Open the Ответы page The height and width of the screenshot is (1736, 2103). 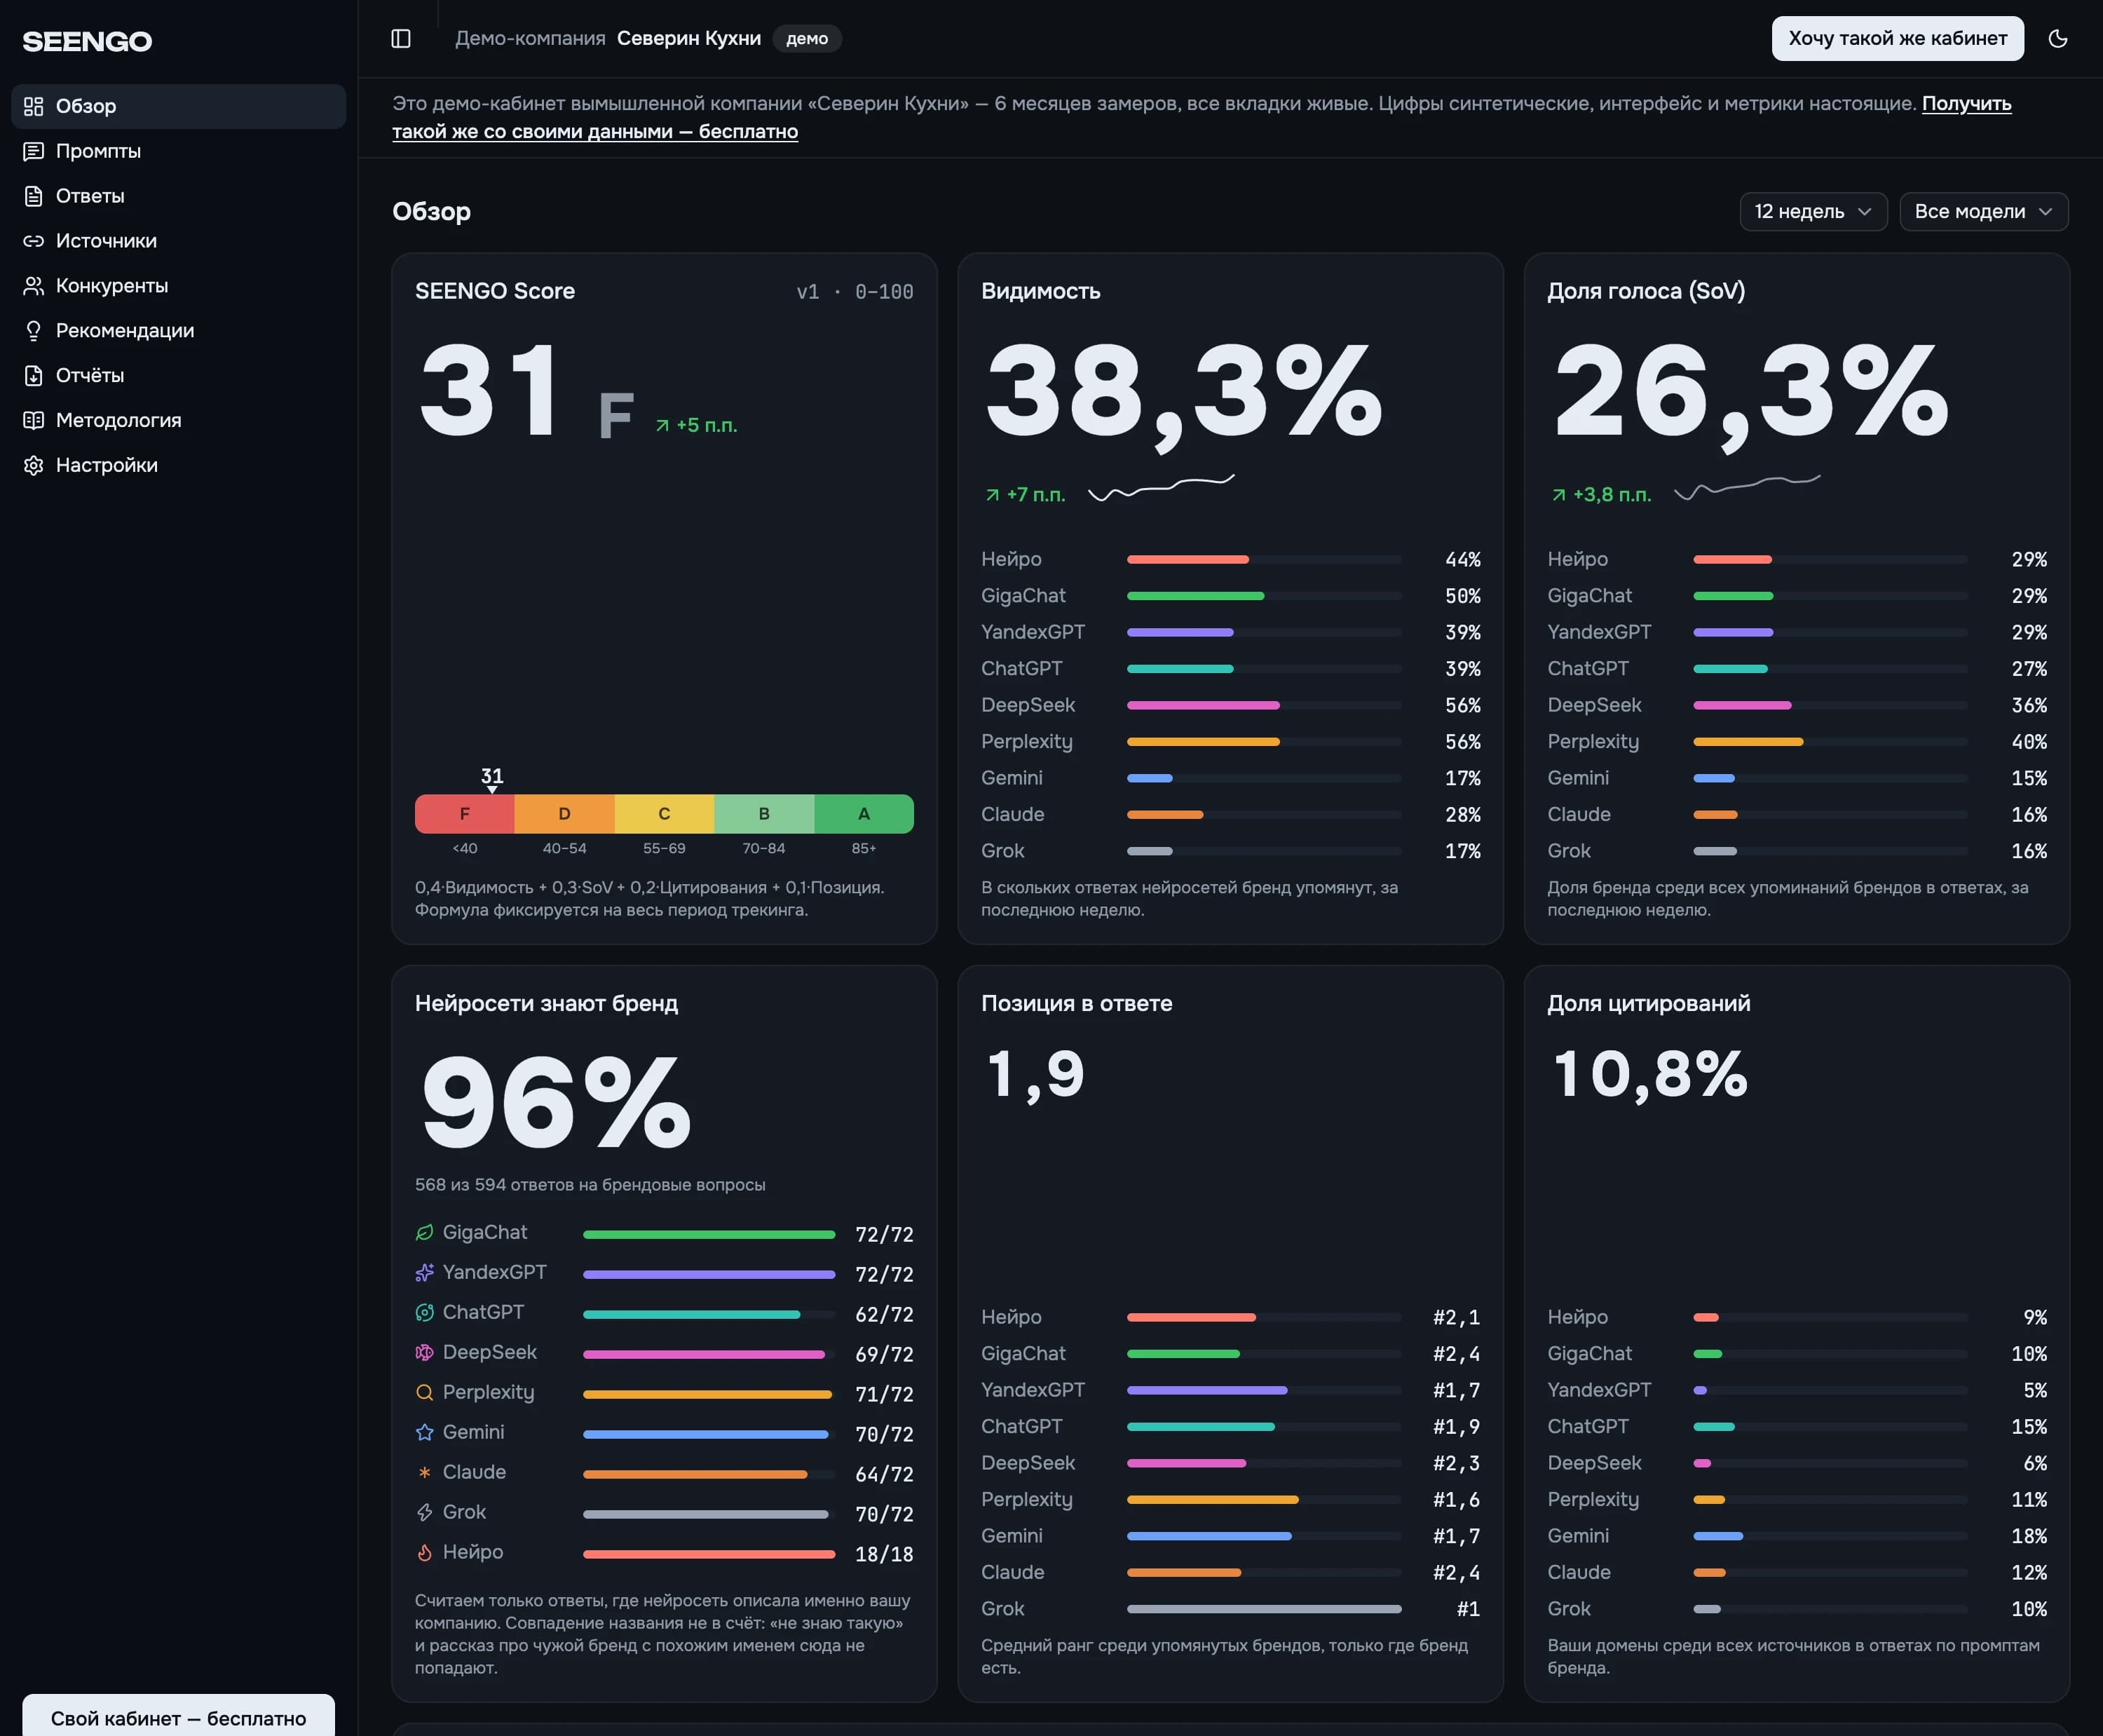pos(179,196)
